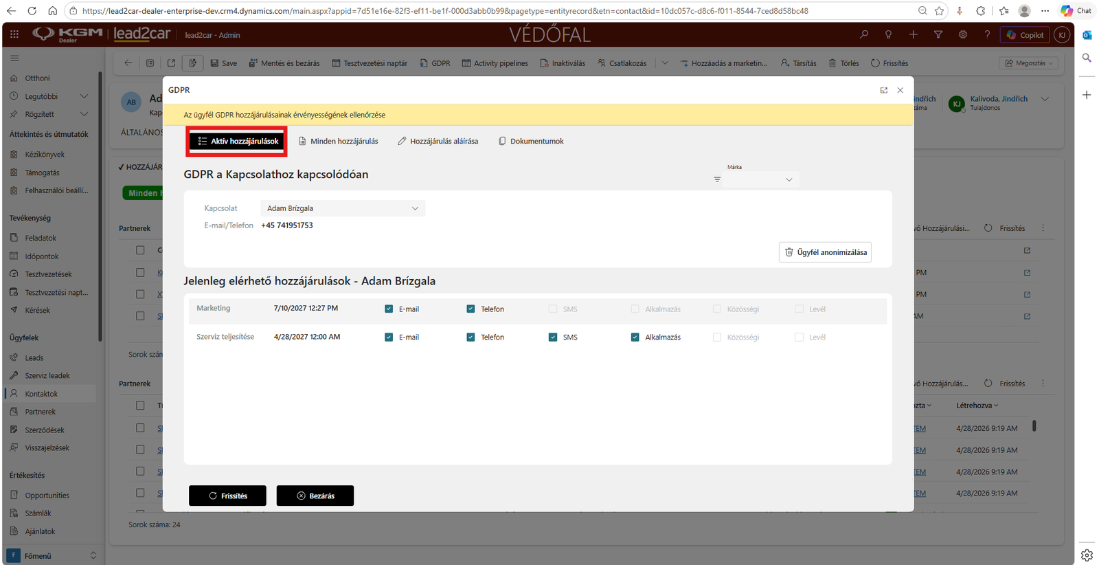This screenshot has height=565, width=1099.
Task: Open the Kapcsolat dropdown with Adam Brízgala
Action: (343, 208)
